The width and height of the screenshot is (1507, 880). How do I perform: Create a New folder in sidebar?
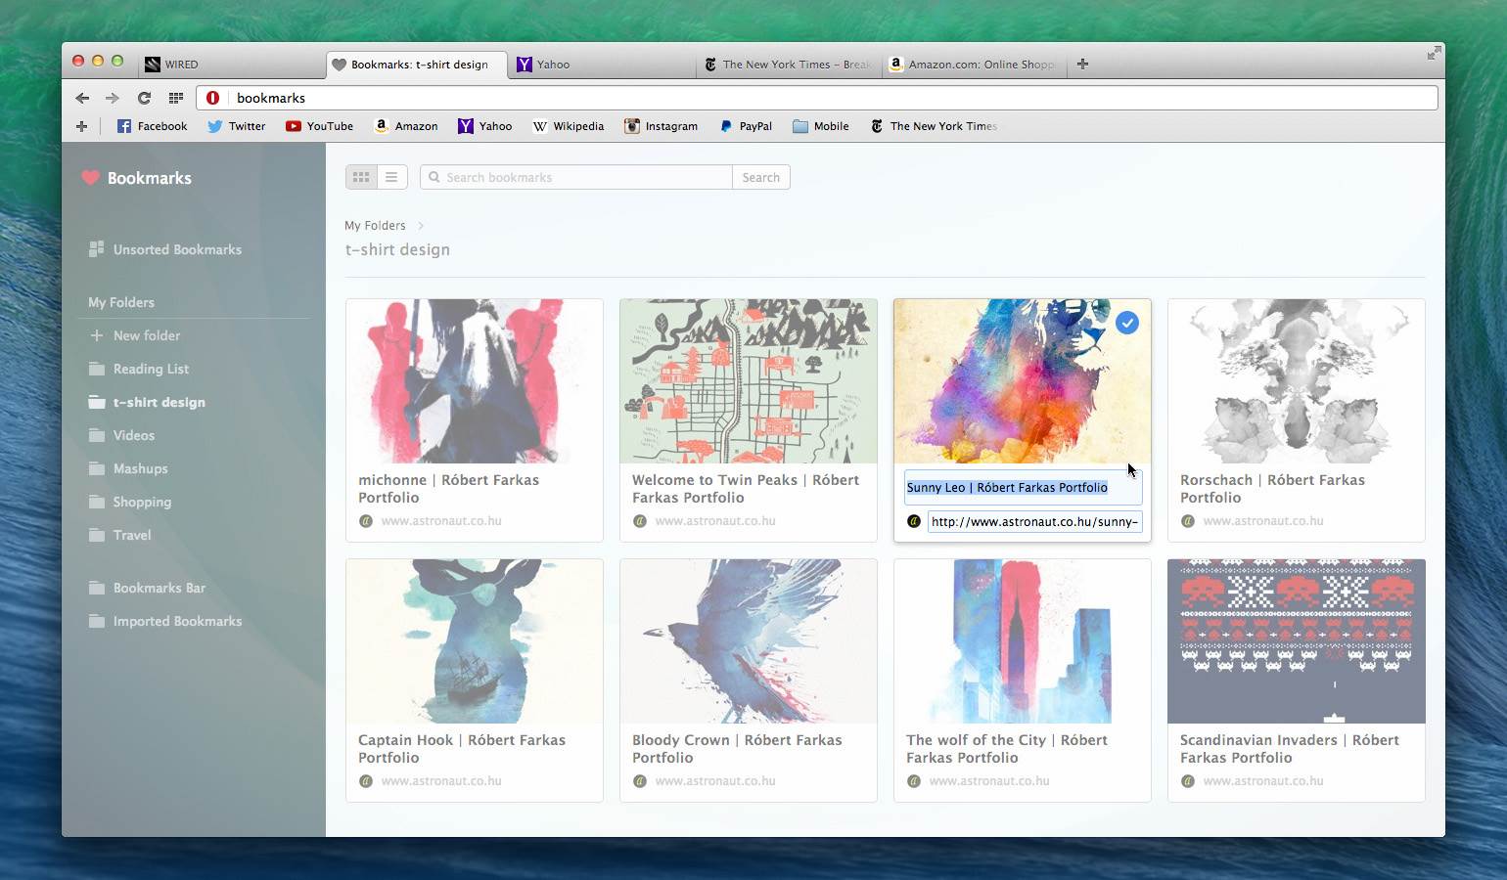pyautogui.click(x=146, y=335)
